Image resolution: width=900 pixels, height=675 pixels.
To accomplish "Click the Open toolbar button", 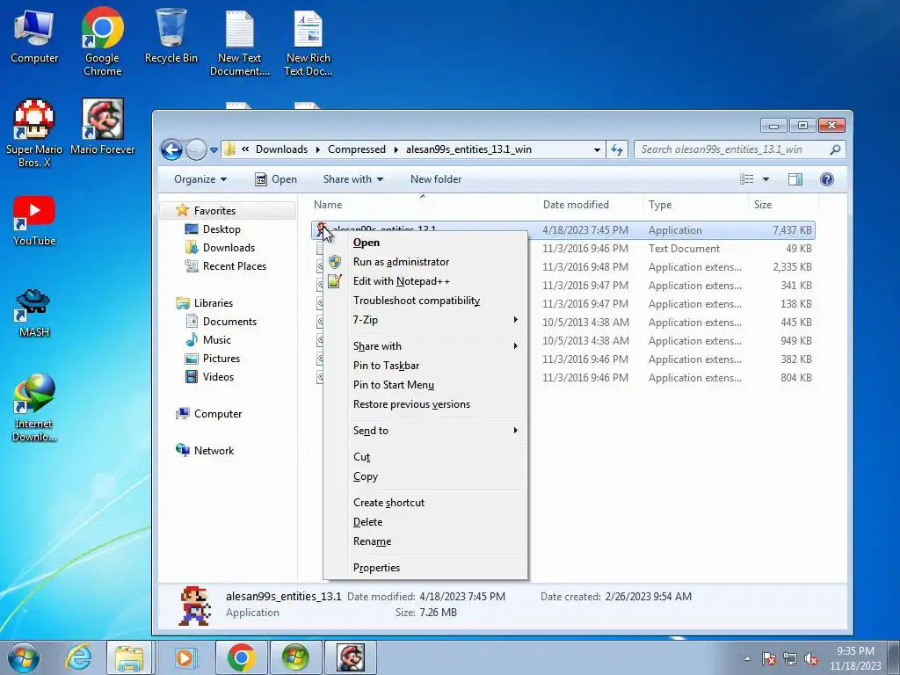I will [276, 179].
